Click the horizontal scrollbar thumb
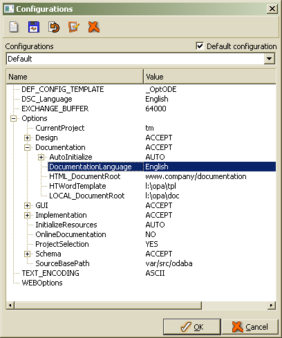Screen dimensions: 282x338 [x=108, y=306]
